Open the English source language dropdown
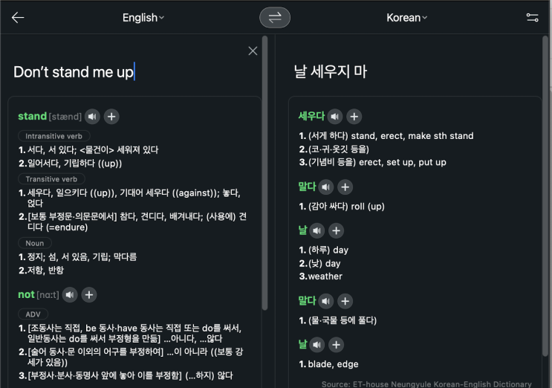The image size is (552, 388). pos(143,18)
